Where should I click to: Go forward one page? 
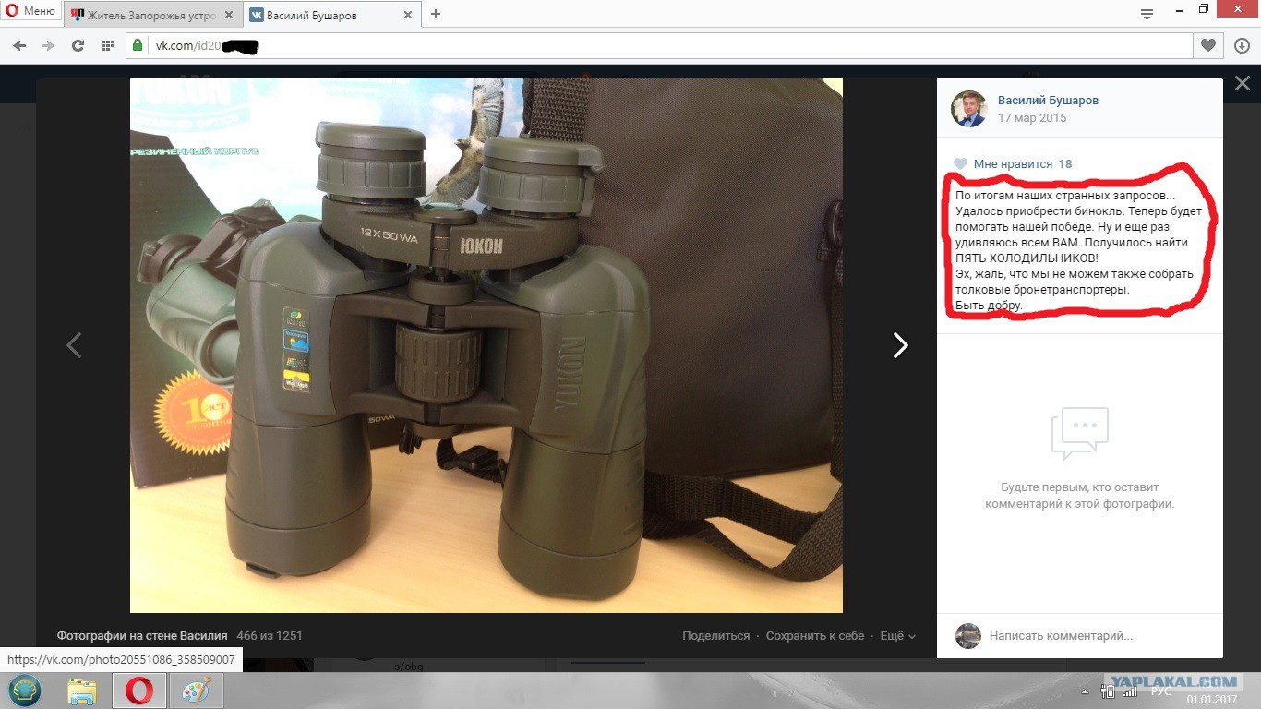48,45
